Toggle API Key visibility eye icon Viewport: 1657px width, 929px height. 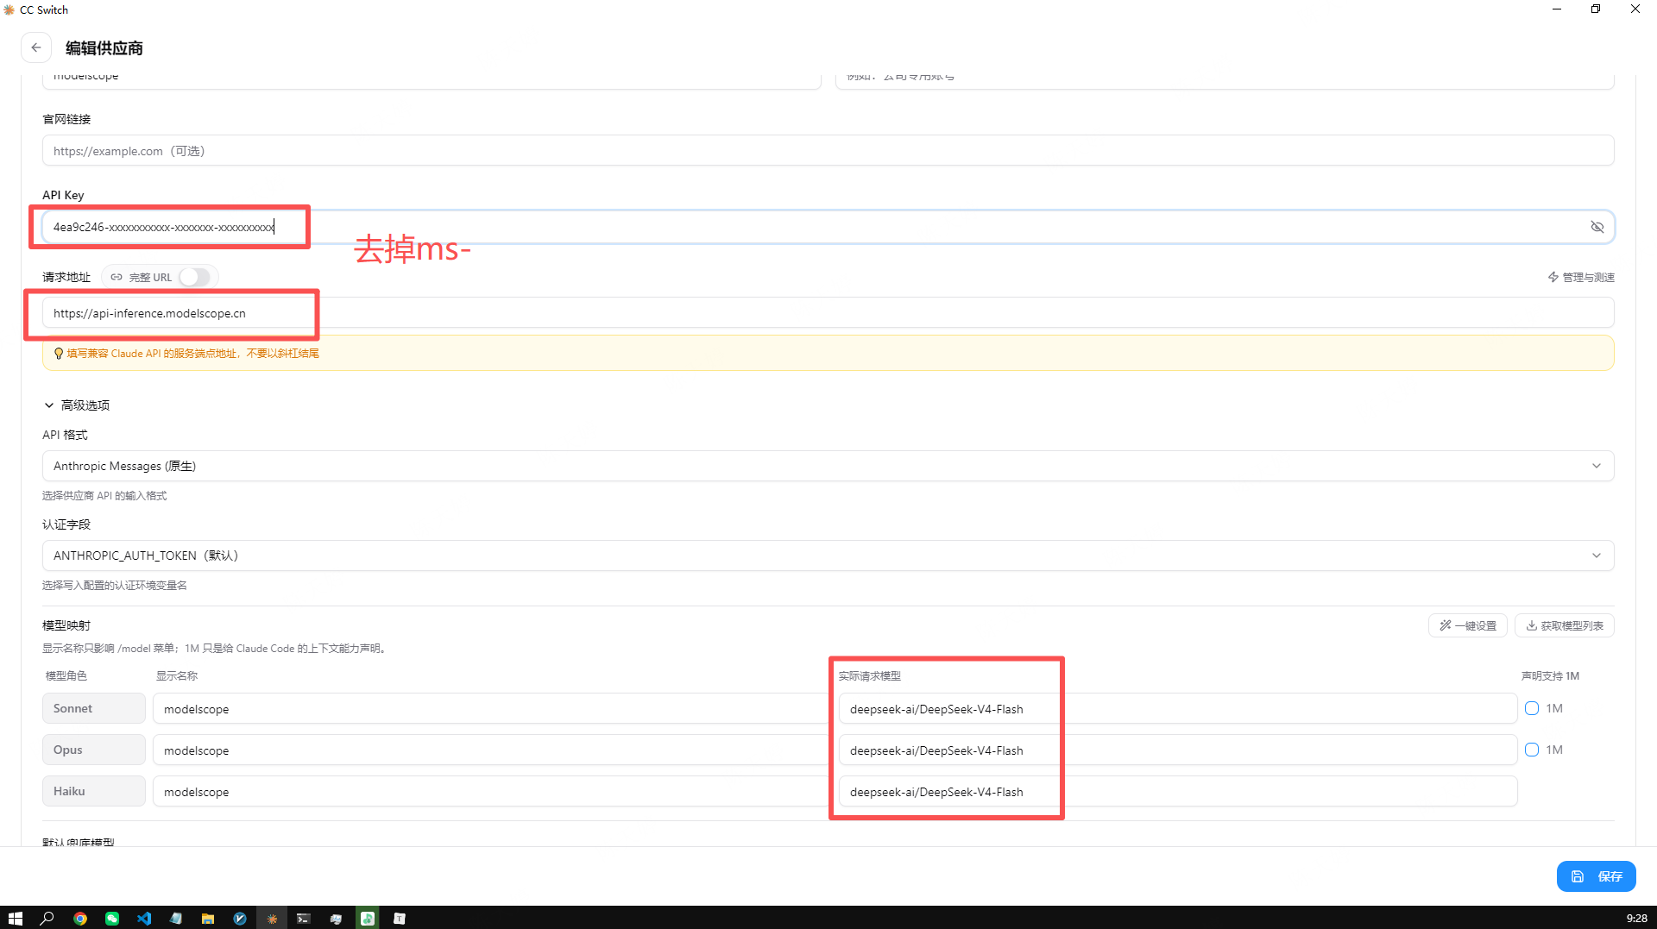(1597, 227)
